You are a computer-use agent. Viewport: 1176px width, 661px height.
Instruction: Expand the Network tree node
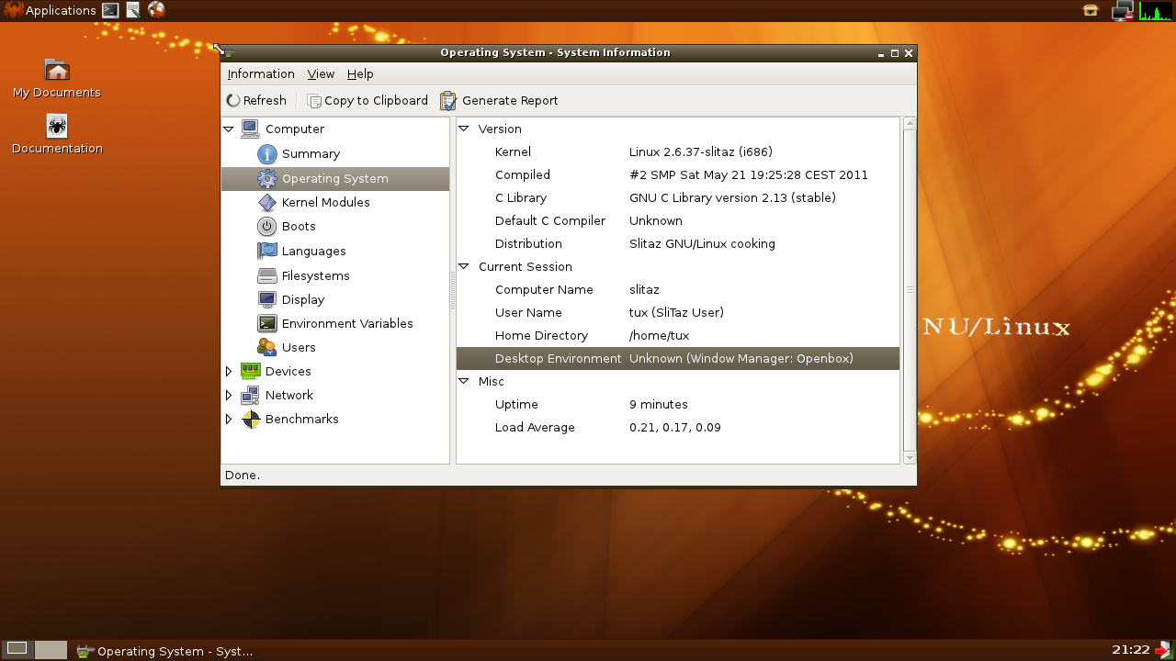tap(229, 396)
